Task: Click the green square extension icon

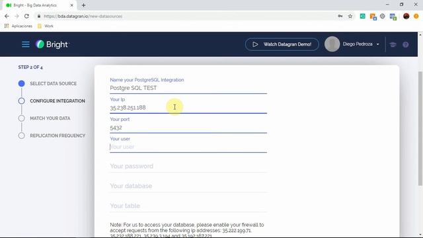Action: click(x=363, y=16)
